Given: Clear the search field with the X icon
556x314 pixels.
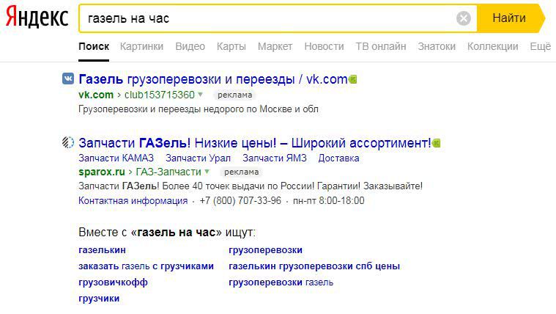Looking at the screenshot, I should point(463,18).
